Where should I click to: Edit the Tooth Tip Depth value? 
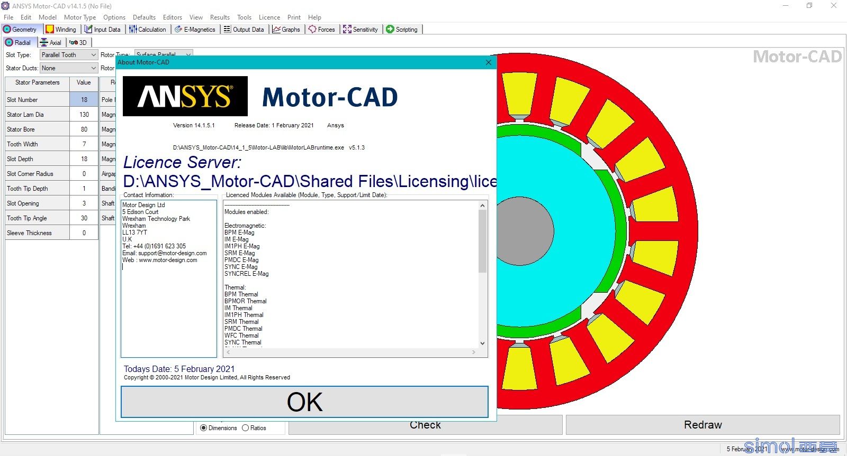pyautogui.click(x=84, y=188)
